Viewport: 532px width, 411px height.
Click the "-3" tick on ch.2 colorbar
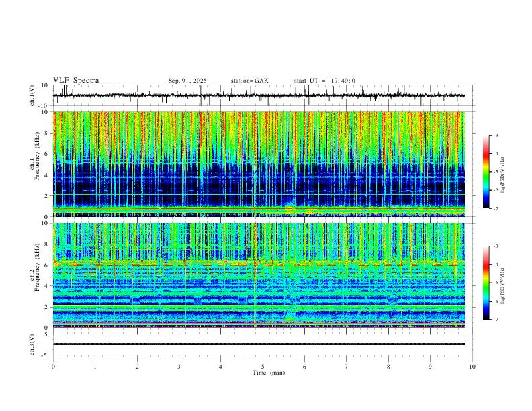click(x=496, y=246)
